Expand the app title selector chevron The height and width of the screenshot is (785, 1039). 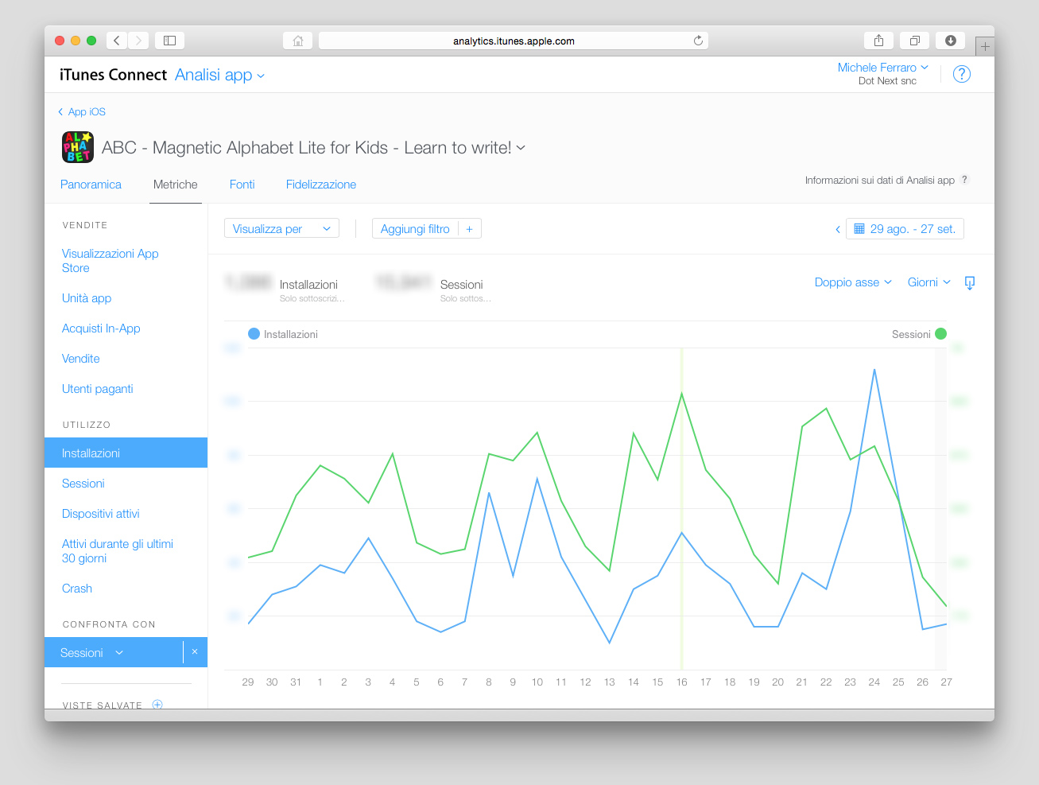point(521,148)
